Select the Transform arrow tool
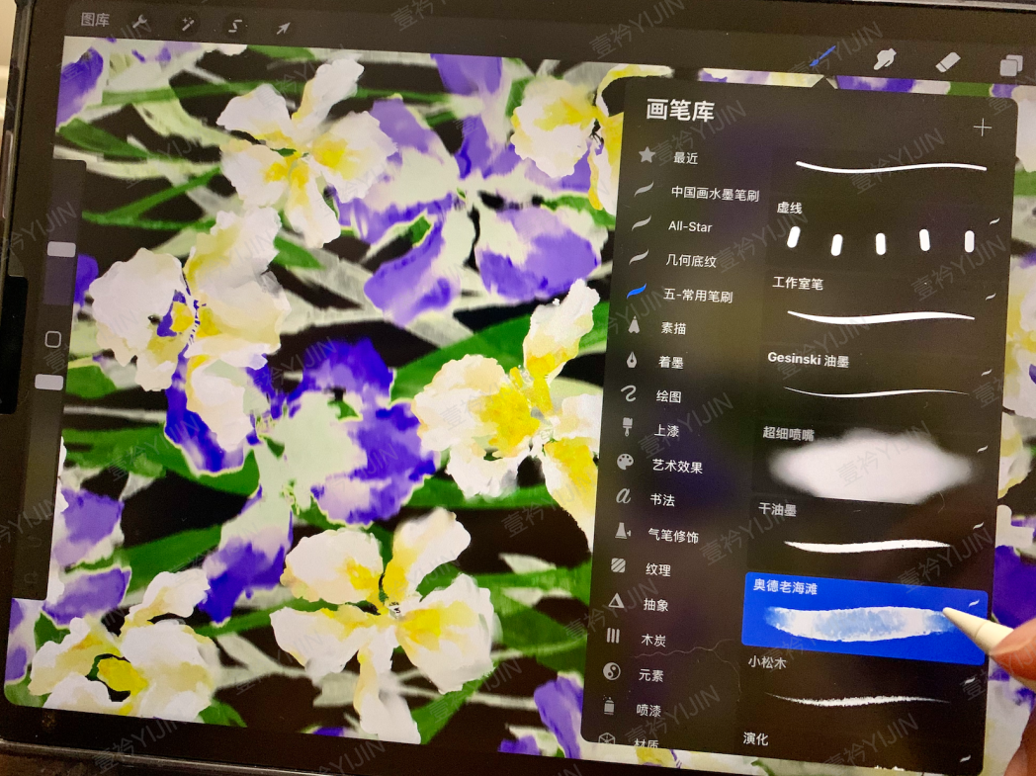The height and width of the screenshot is (776, 1036). [x=283, y=29]
